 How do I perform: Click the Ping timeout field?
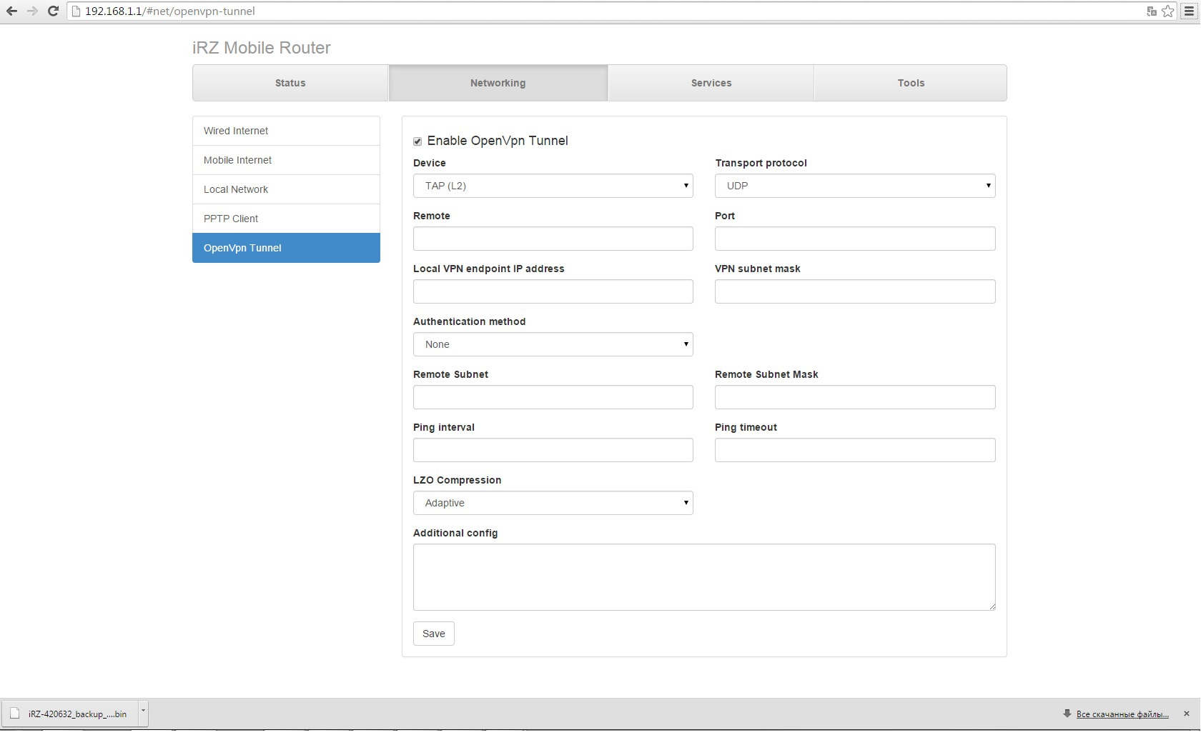(855, 450)
